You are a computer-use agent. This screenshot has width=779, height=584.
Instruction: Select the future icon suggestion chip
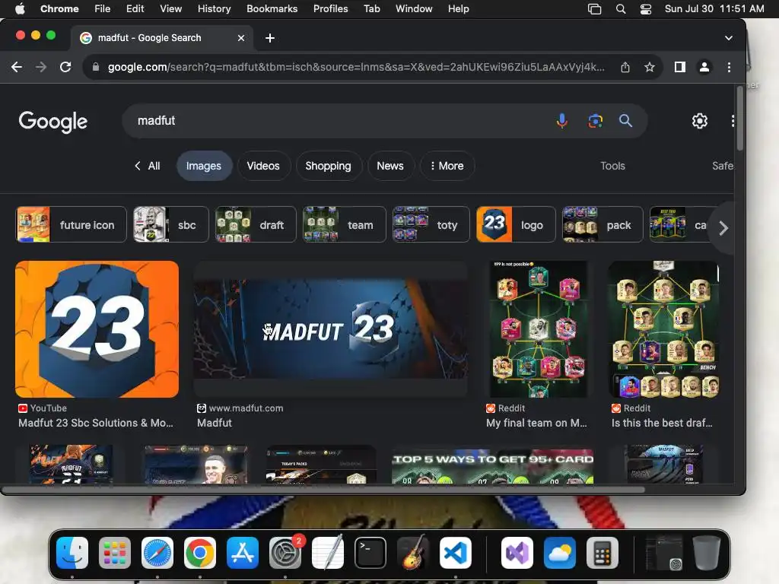pos(71,225)
